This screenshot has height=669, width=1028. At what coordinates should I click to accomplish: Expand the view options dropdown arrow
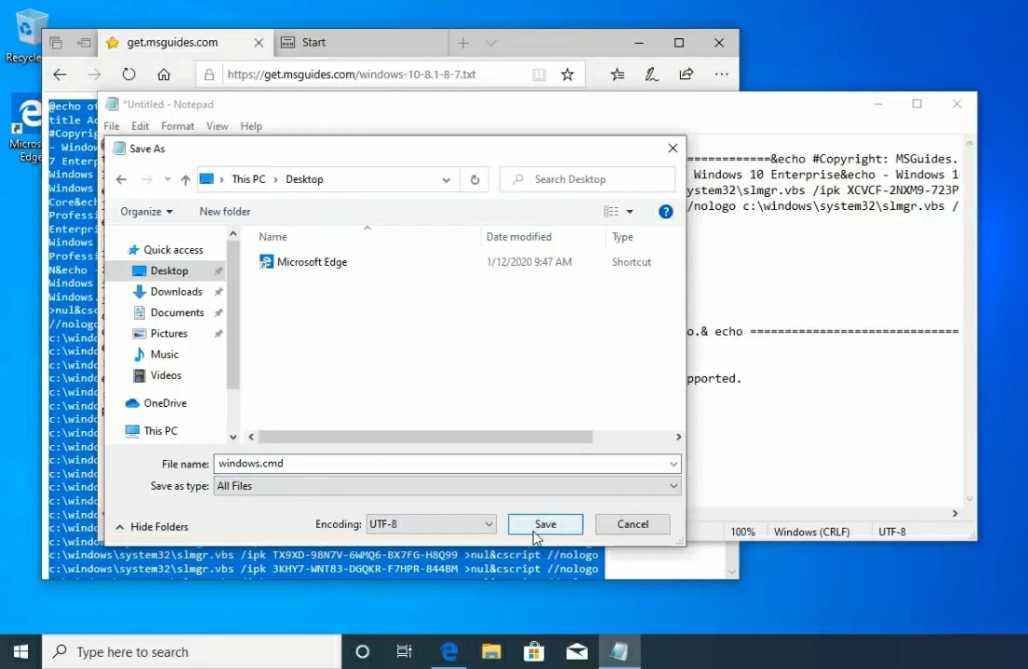point(630,212)
